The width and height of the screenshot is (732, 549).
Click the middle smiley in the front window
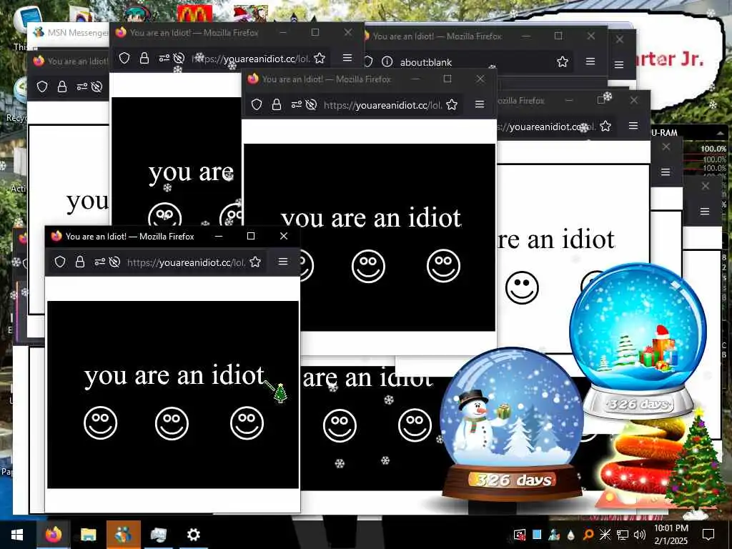pos(172,423)
